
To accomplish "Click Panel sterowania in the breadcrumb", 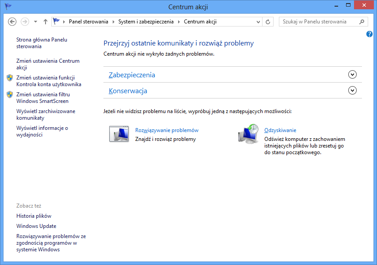I will tap(88, 22).
